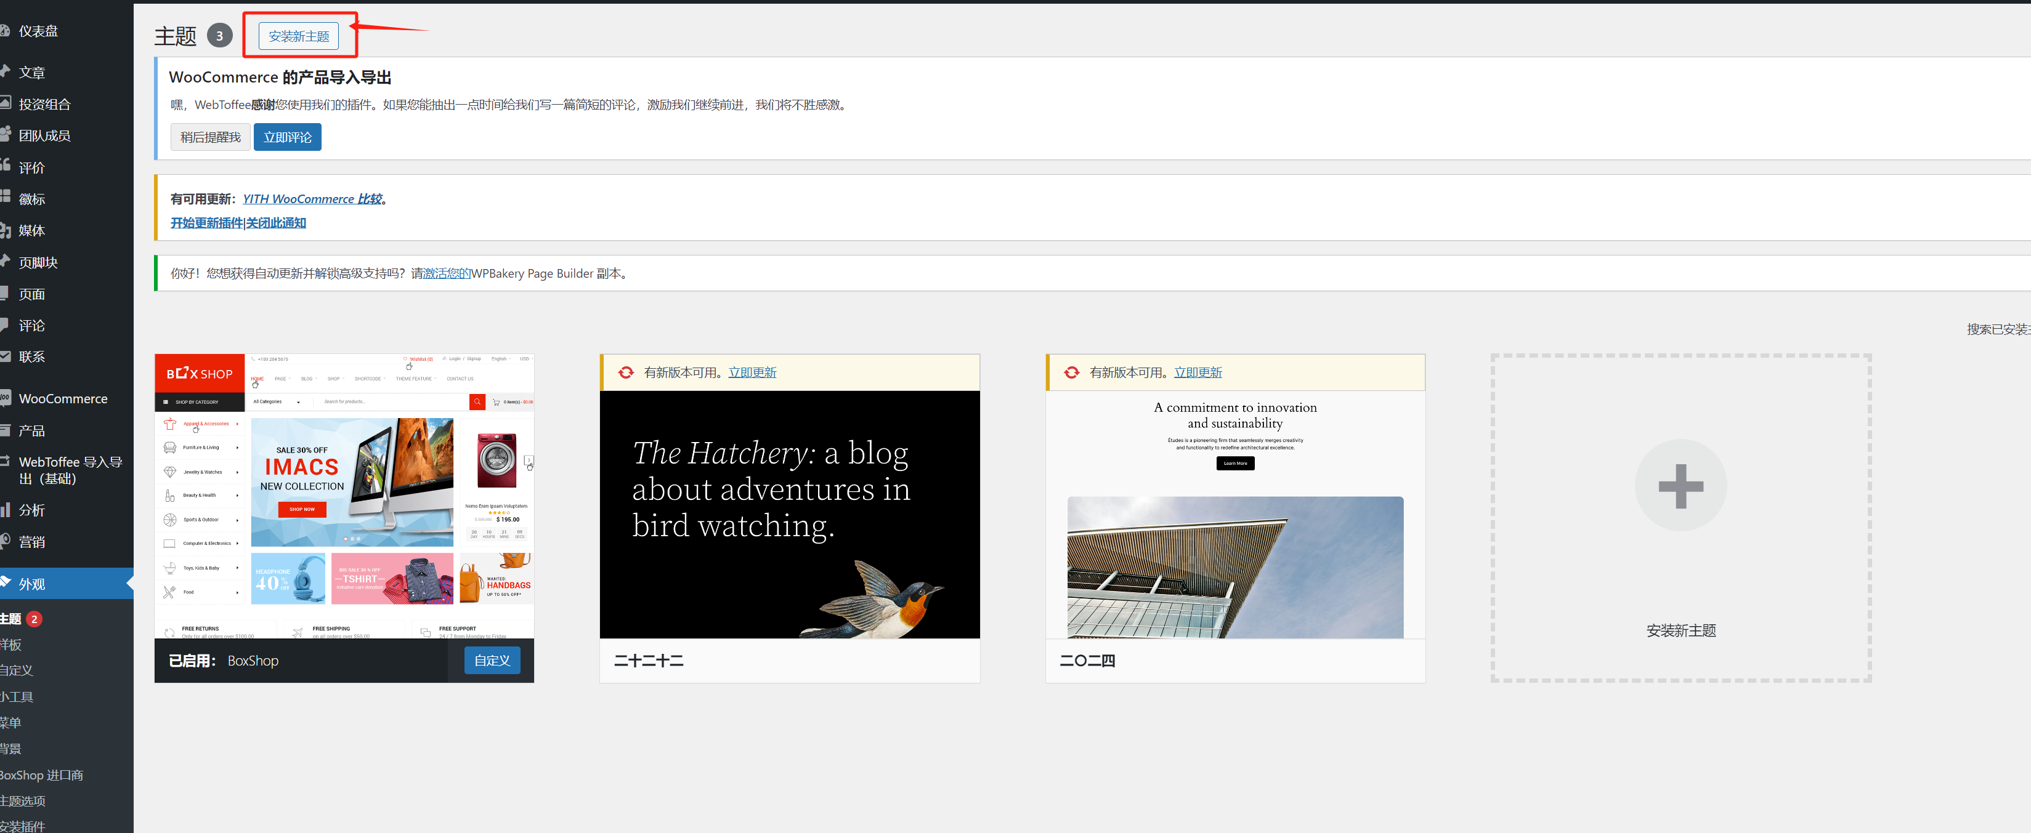The image size is (2031, 833).
Task: Open the YITH WooCommerce 比较 link
Action: point(312,199)
